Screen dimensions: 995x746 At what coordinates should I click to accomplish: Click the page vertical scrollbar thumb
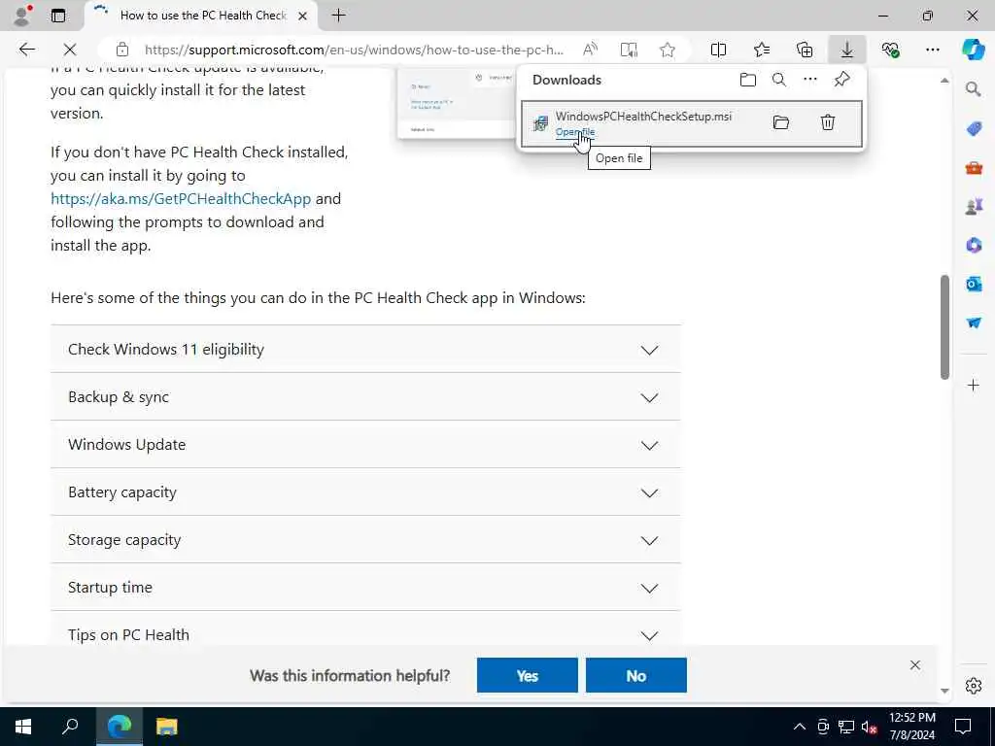click(944, 326)
